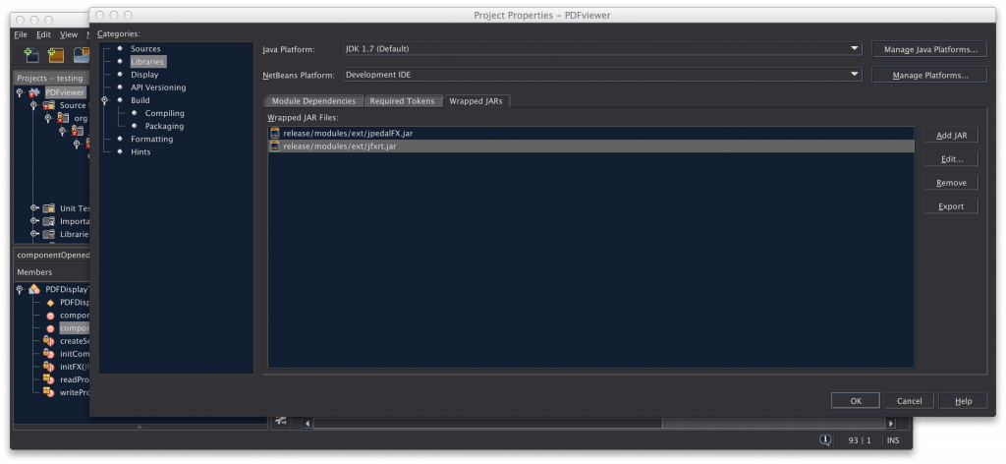Image resolution: width=1006 pixels, height=464 pixels.
Task: Click the jpedalFX.jar file icon
Action: 275,133
